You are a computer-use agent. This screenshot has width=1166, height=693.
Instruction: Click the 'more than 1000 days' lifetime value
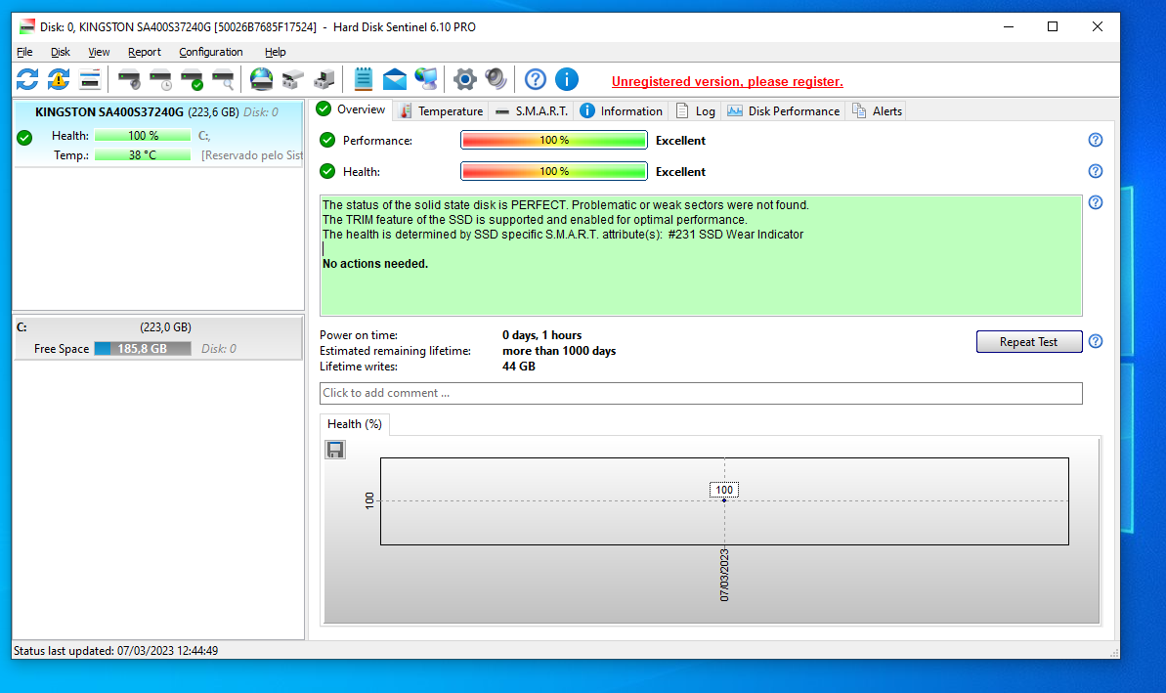(559, 351)
